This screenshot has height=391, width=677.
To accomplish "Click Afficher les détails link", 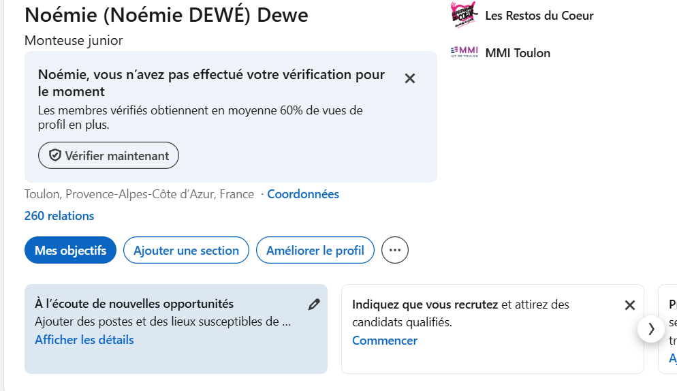I will pos(84,340).
